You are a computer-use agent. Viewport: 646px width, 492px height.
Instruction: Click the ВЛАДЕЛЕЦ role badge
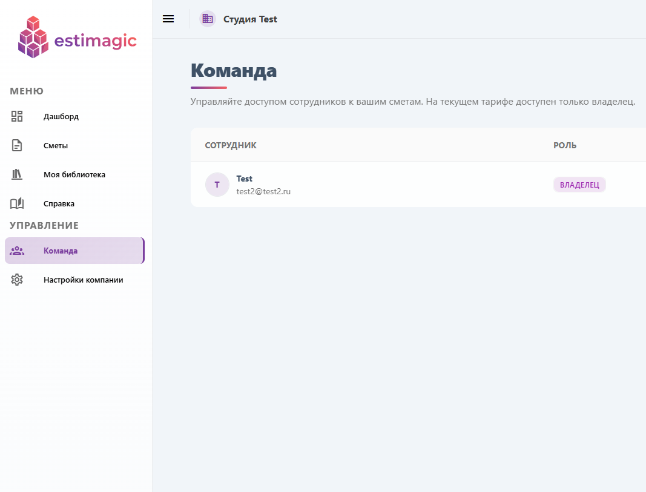(x=579, y=185)
